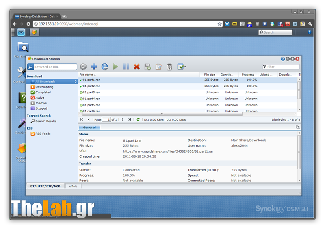The width and height of the screenshot is (325, 229).
Task: Open RSS Feeds in sidebar
Action: (x=43, y=134)
